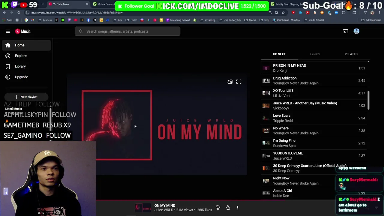Open the Juice WRLD artist link in the player bar
The image size is (384, 216).
(x=164, y=210)
